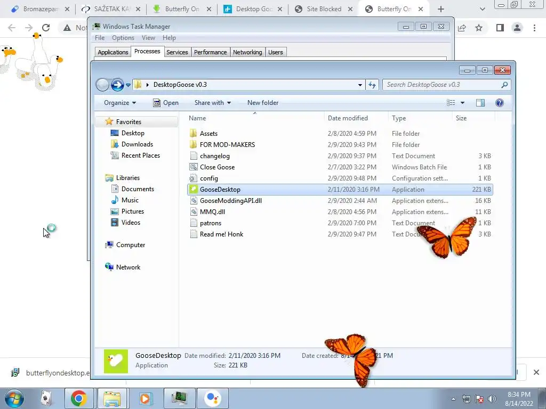Select the FOR MOD-MAKERS folder

click(227, 145)
